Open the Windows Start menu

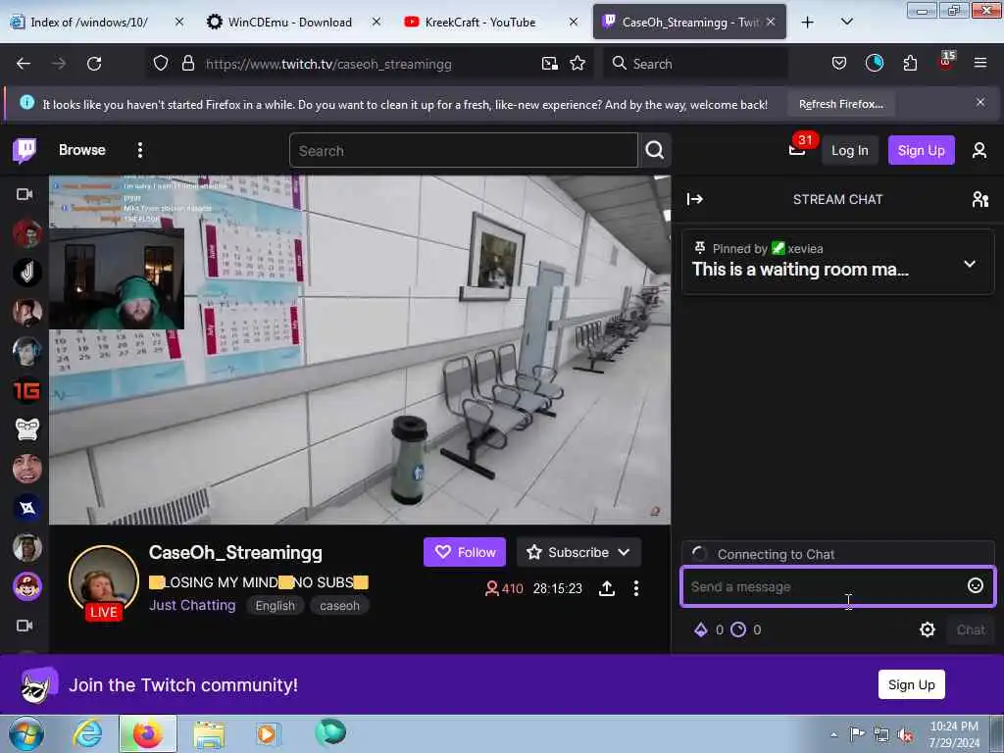coord(26,733)
